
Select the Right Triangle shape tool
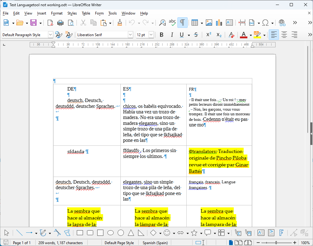141,233
